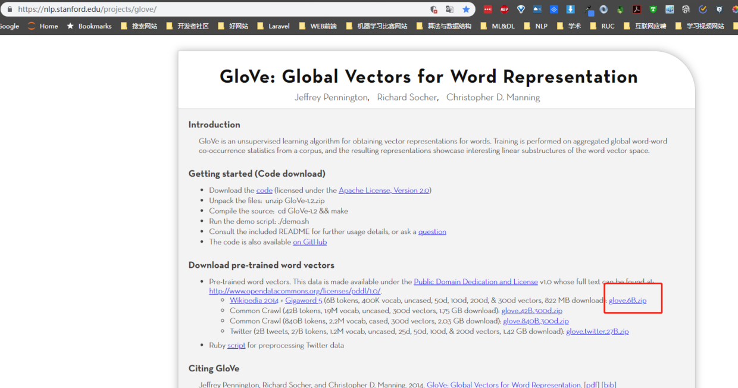
Task: Open the blue diamond extension icon
Action: 521,10
